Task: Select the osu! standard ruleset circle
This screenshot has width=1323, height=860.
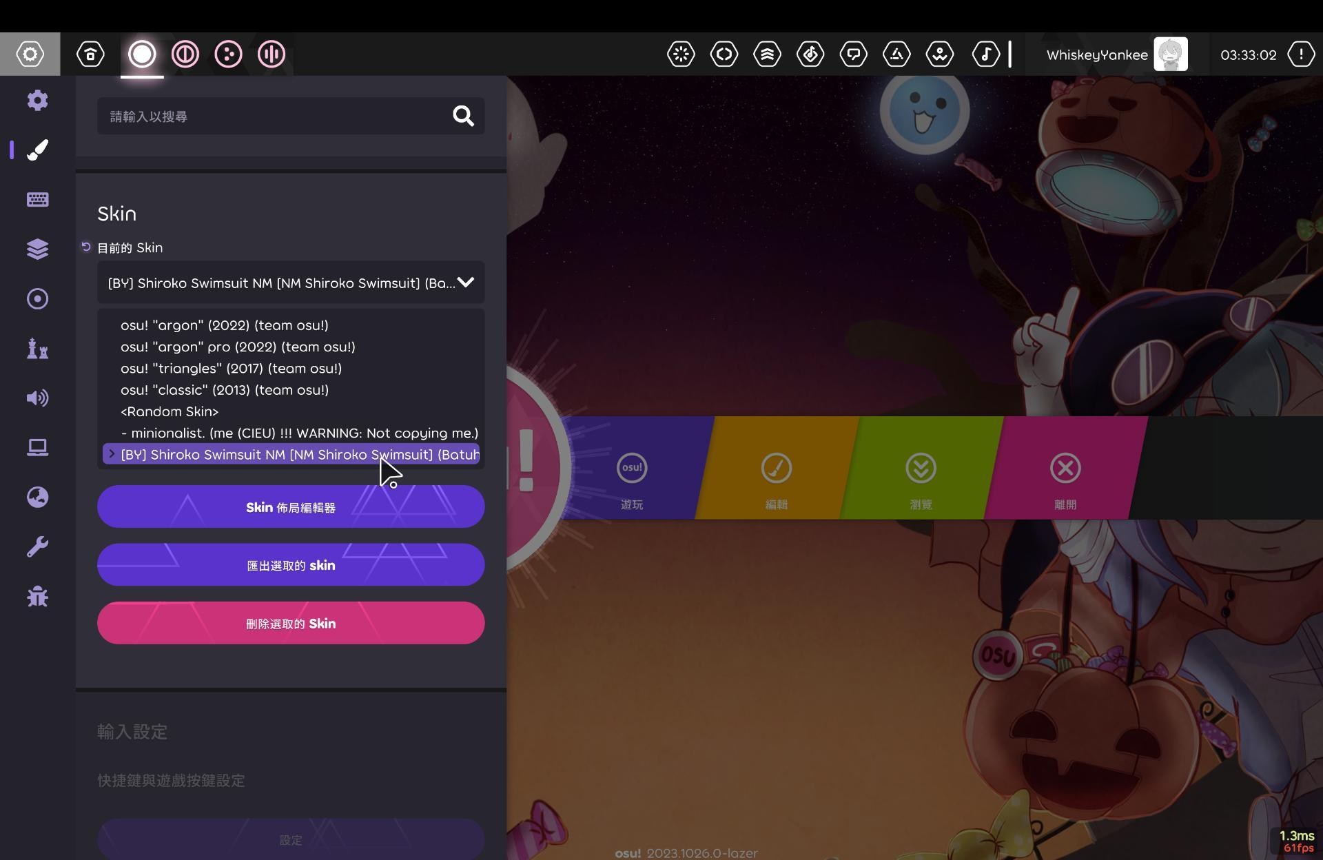Action: (x=142, y=54)
